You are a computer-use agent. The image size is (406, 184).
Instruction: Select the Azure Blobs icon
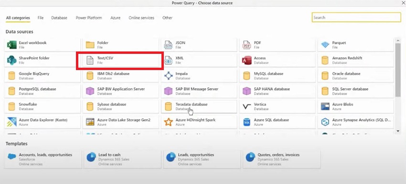(x=325, y=106)
